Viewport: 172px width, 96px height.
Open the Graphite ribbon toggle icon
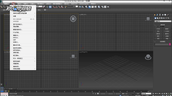click(90, 7)
